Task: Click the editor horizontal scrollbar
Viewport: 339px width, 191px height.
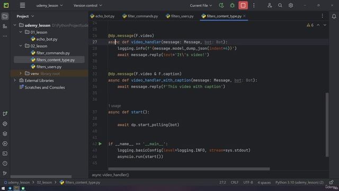Action: click(x=189, y=169)
